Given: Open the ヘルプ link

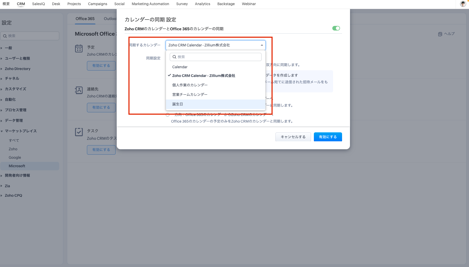Looking at the screenshot, I should [449, 34].
